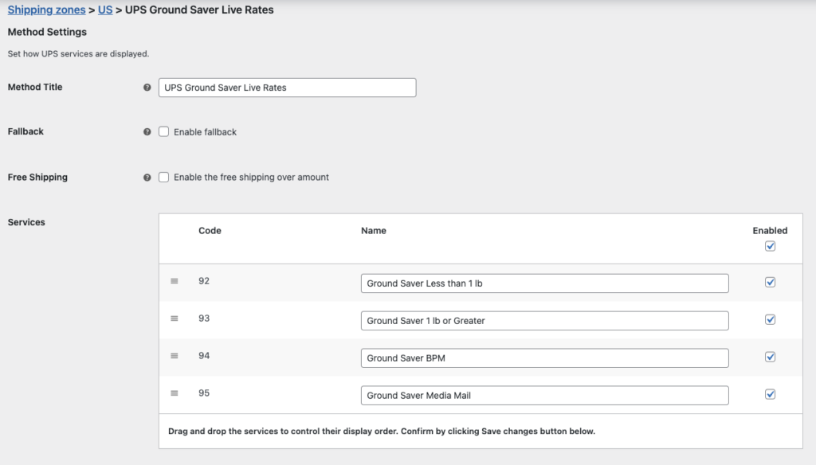The width and height of the screenshot is (816, 465).
Task: Click the Code column header
Action: click(x=210, y=230)
